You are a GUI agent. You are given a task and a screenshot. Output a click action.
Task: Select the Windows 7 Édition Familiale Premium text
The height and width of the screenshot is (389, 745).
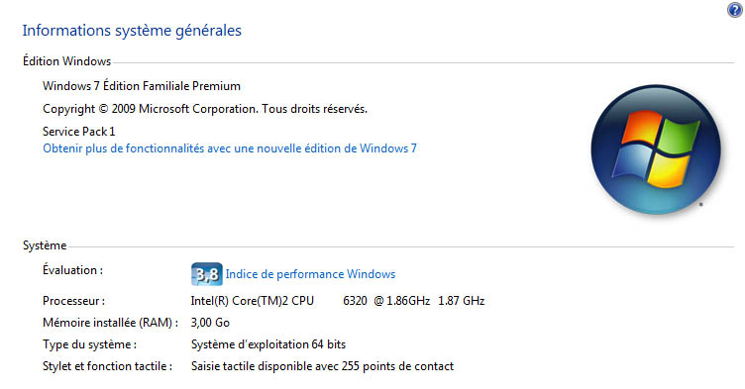[x=142, y=86]
